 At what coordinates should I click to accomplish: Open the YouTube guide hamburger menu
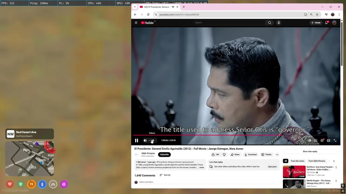tap(136, 23)
